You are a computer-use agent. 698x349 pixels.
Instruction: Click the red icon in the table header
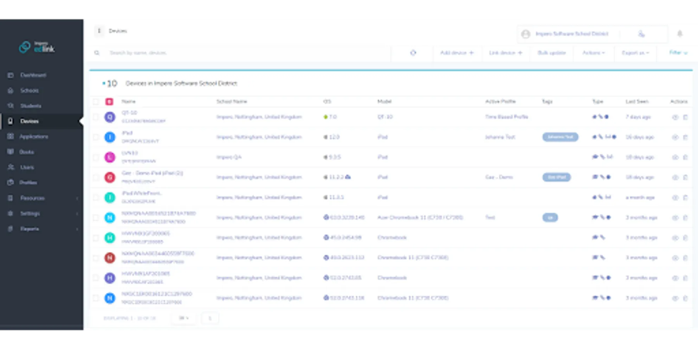[x=109, y=102]
